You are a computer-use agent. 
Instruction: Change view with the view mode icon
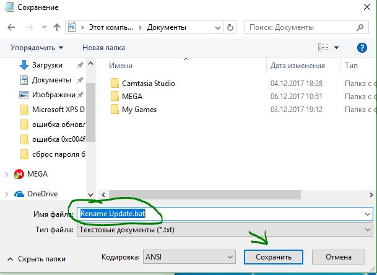[x=323, y=48]
